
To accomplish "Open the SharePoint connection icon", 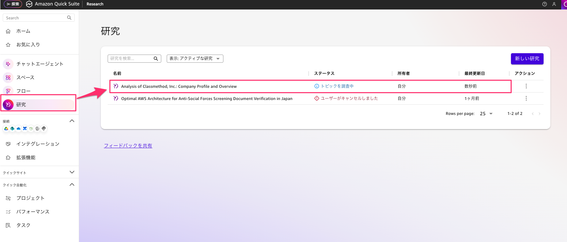I will coord(12,128).
